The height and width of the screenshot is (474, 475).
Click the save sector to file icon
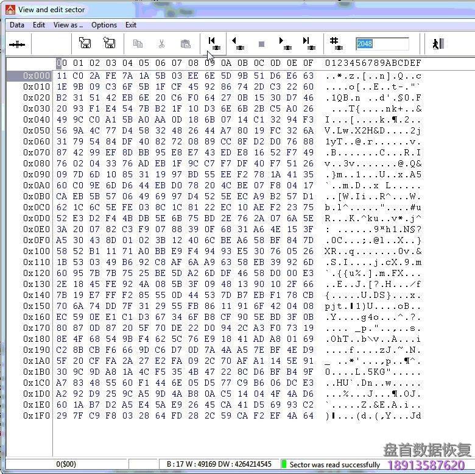click(85, 43)
